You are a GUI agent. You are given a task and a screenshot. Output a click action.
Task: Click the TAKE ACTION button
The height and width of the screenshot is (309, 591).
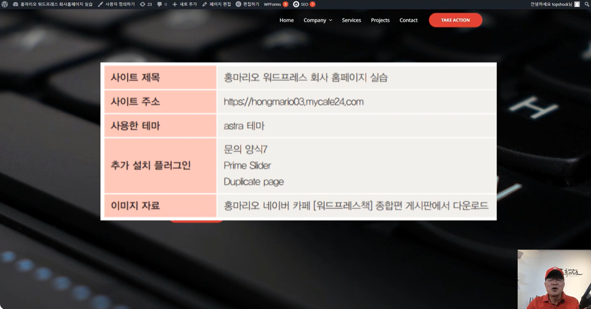click(x=455, y=20)
